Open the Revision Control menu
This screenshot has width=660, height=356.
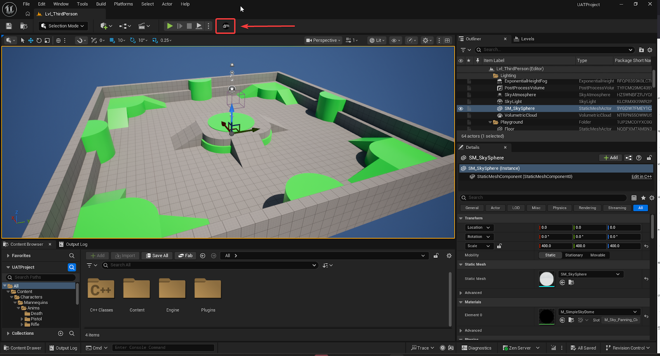628,348
